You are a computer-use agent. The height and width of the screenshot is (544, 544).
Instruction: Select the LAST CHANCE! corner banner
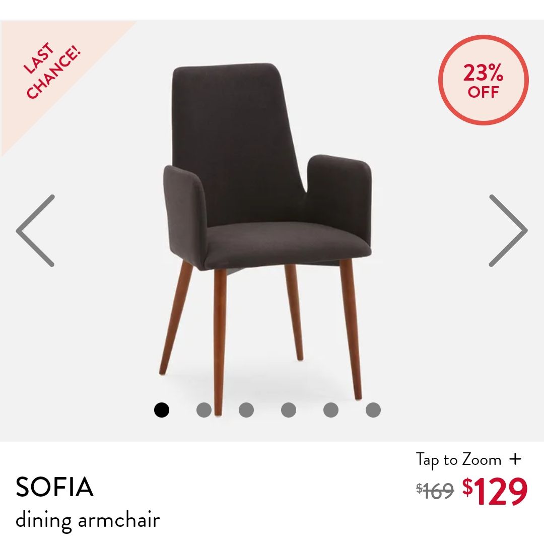tap(52, 71)
